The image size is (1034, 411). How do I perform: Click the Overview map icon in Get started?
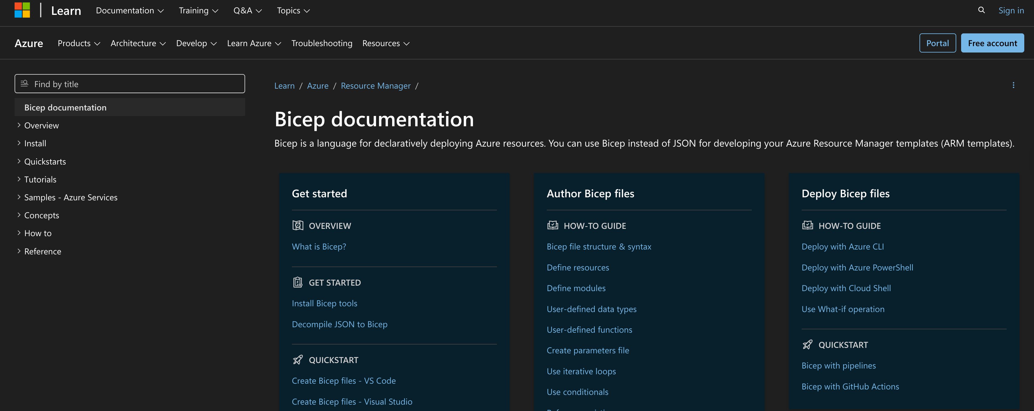[x=297, y=225]
